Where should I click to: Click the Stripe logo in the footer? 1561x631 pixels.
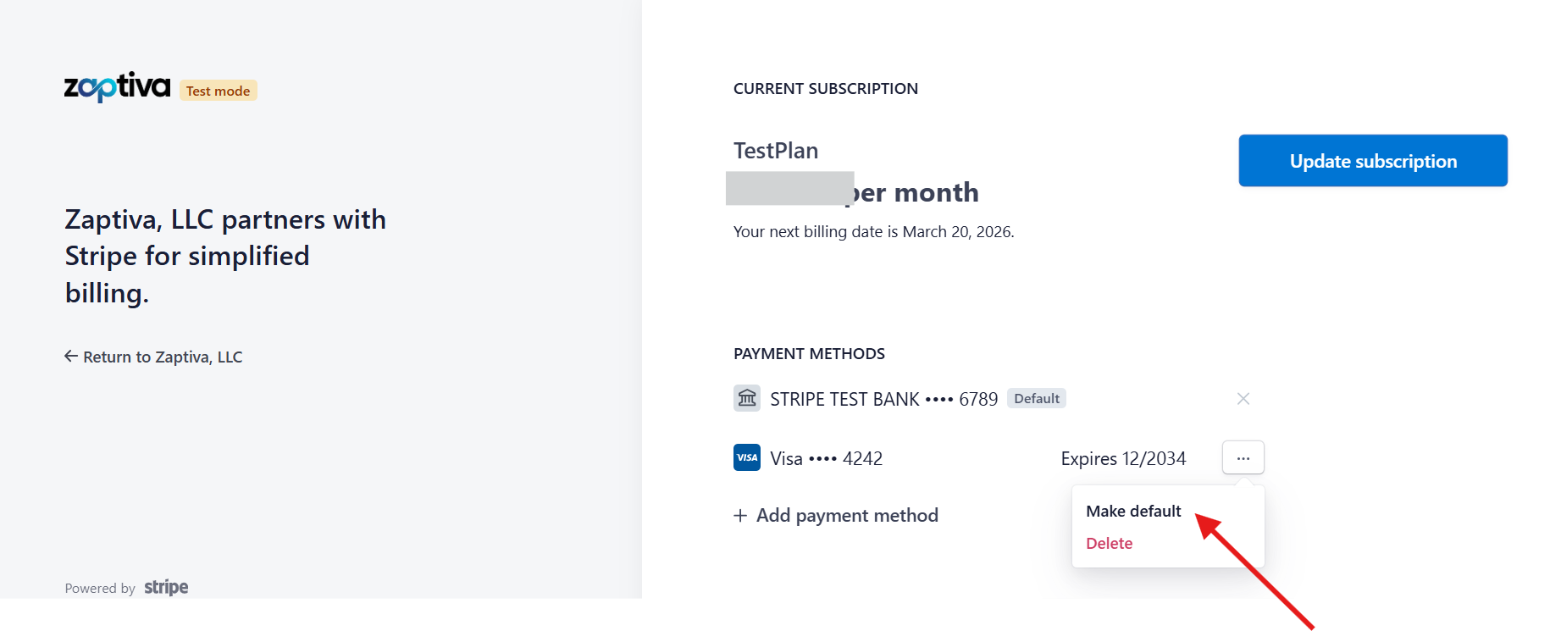click(x=166, y=588)
